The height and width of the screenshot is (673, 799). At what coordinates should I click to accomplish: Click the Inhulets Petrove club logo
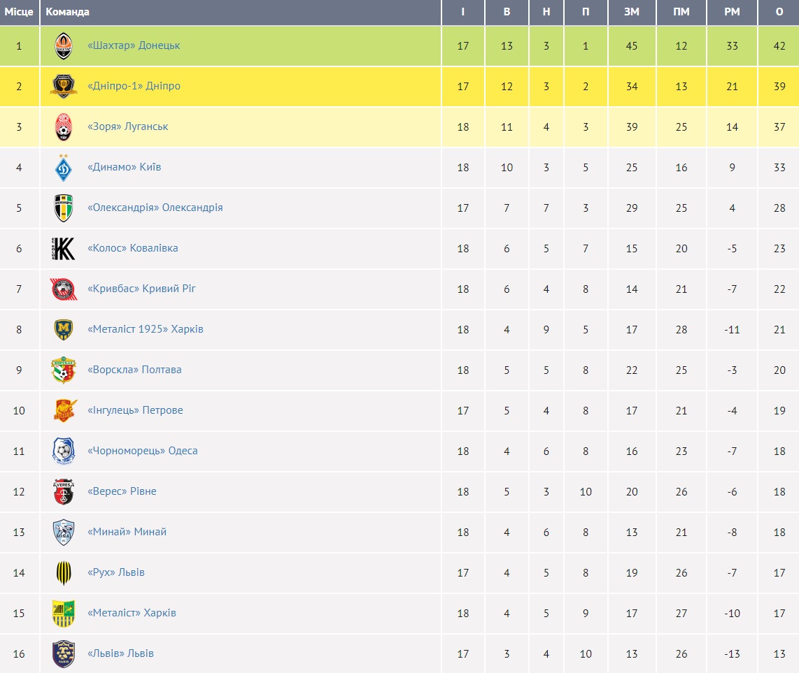(63, 411)
